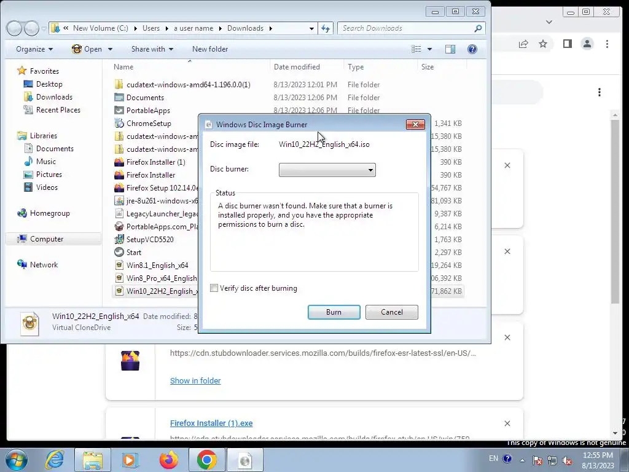Open the Share with menu

pos(152,49)
